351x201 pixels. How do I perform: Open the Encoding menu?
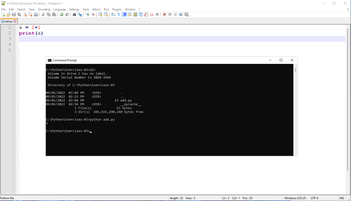[44, 9]
